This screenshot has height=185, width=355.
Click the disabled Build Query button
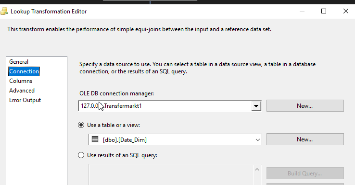305,173
